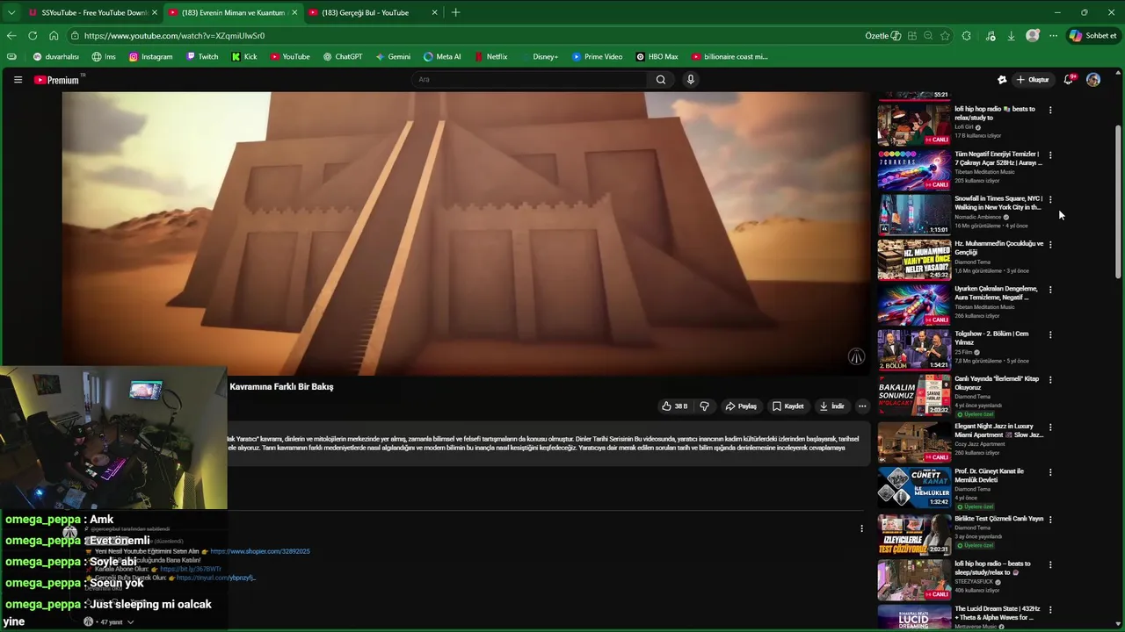Reload the page with refresh icon
Image resolution: width=1125 pixels, height=632 pixels.
33,36
